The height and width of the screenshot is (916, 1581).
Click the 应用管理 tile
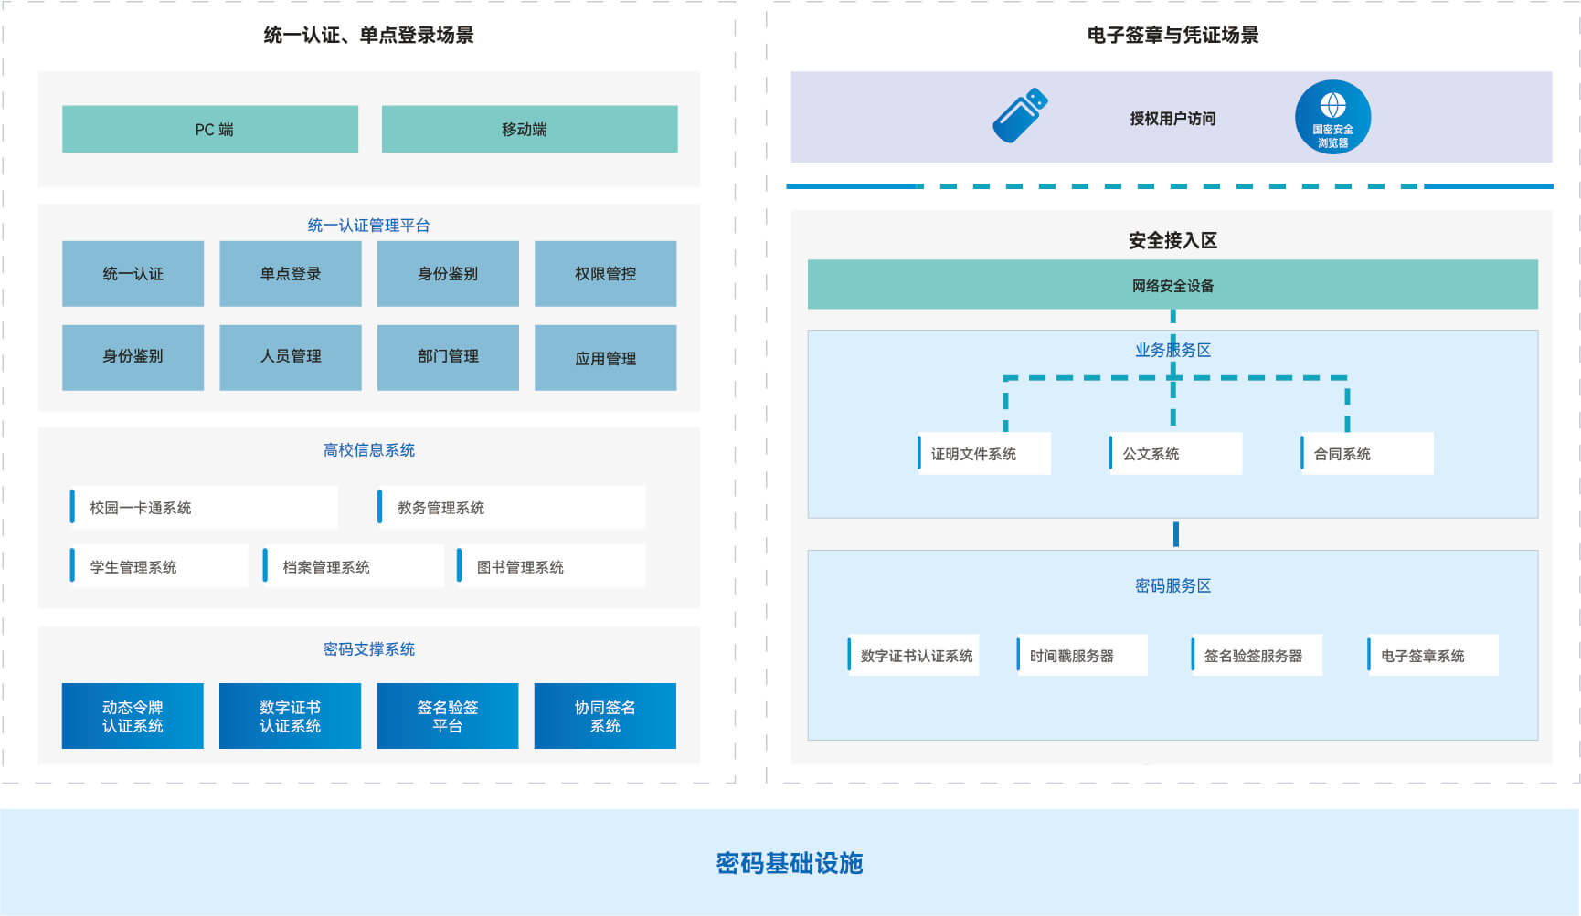coord(605,358)
